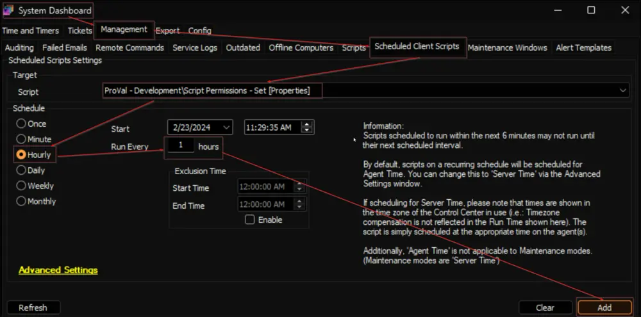The height and width of the screenshot is (317, 641).
Task: Open the Remote Commands subtab
Action: pos(129,48)
